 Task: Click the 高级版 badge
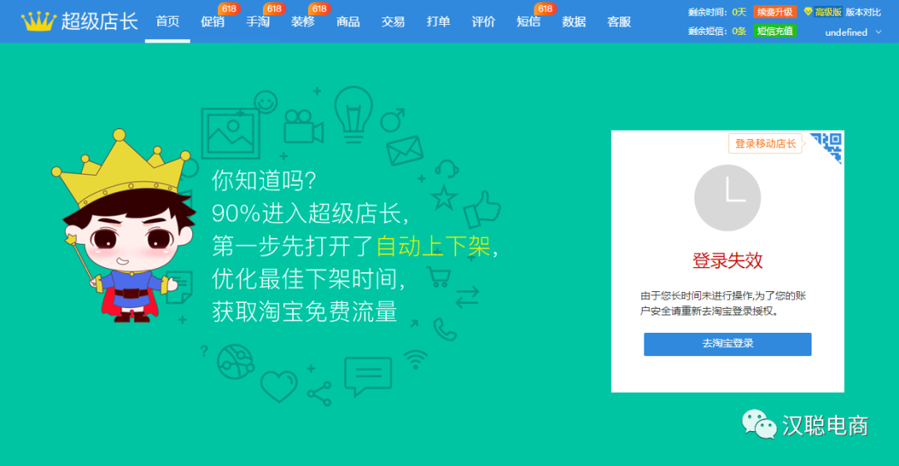[822, 12]
